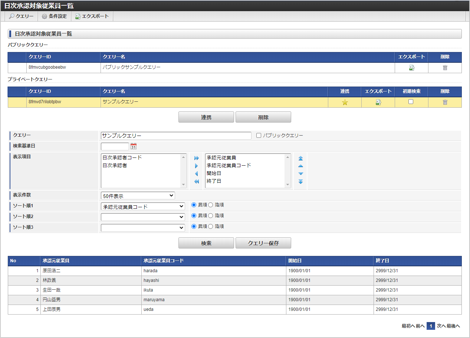Move selected display item up one
The height and width of the screenshot is (338, 470).
[x=300, y=166]
